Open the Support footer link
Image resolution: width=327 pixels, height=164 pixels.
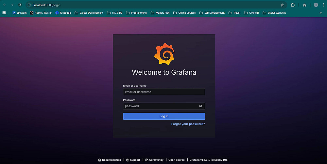(133, 160)
